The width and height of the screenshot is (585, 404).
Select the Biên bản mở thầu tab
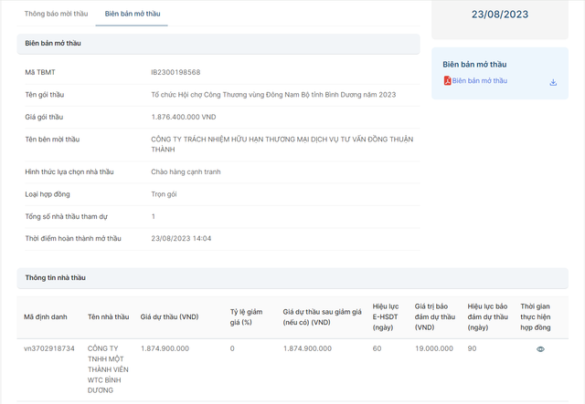pyautogui.click(x=131, y=15)
